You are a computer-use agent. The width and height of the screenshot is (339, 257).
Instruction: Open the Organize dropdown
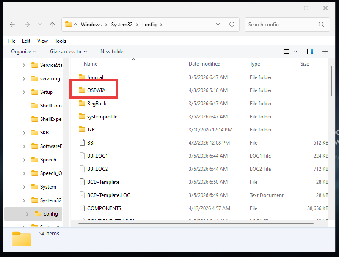click(x=24, y=52)
